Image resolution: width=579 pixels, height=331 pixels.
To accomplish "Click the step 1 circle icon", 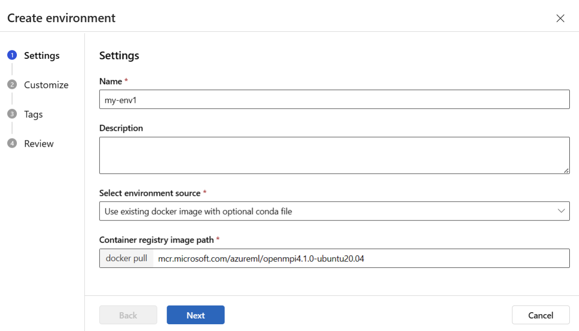I will point(12,55).
